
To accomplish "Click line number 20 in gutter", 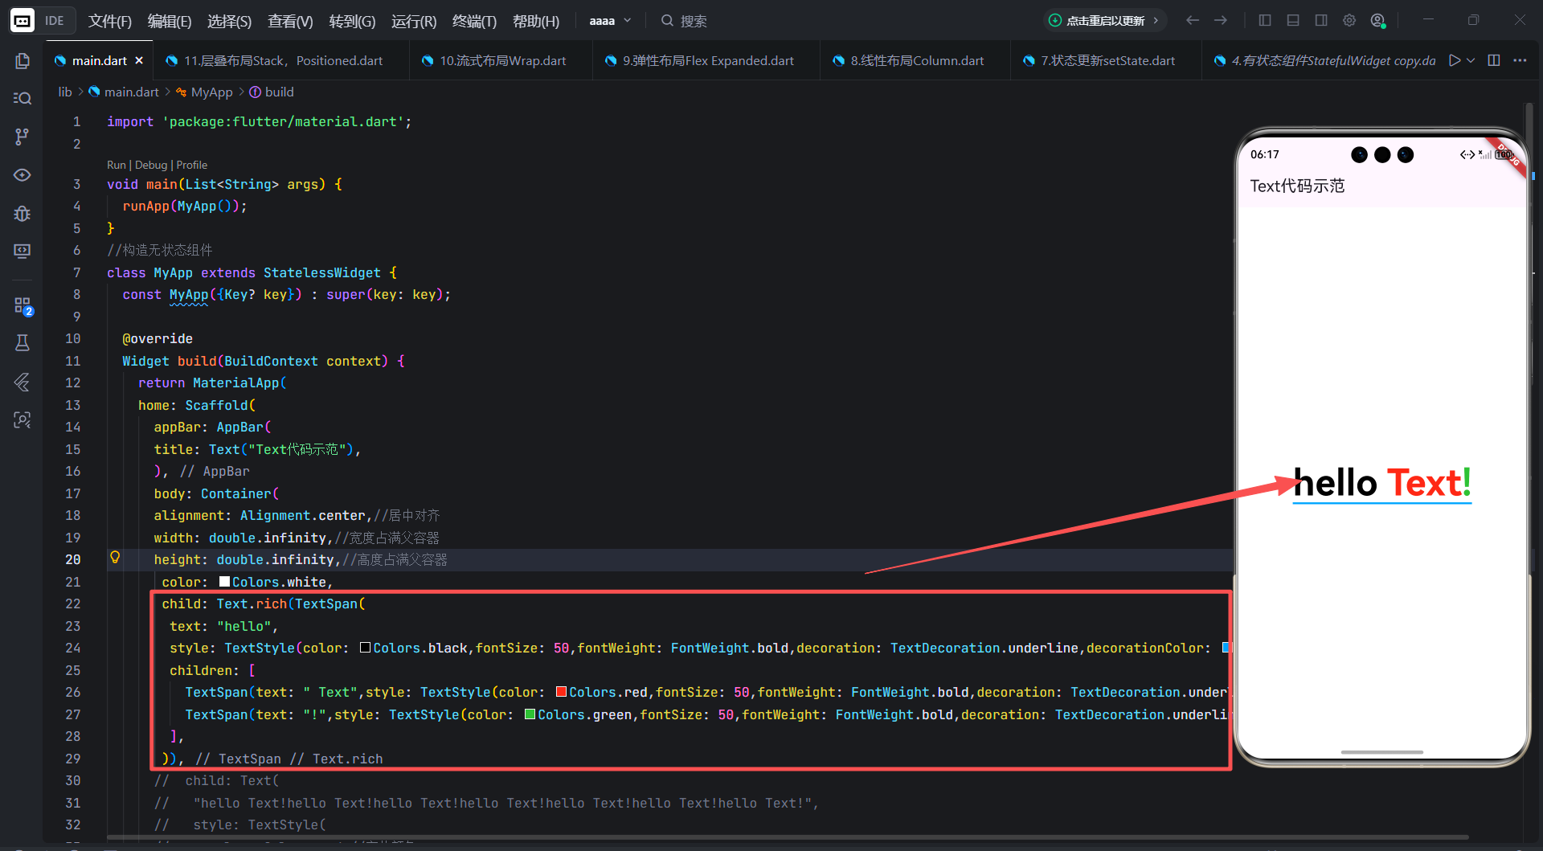I will 73,559.
